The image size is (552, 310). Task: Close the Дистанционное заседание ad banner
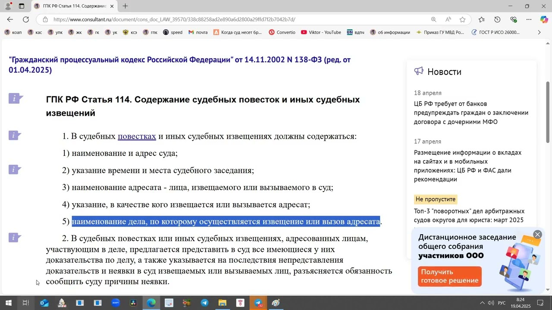point(537,234)
